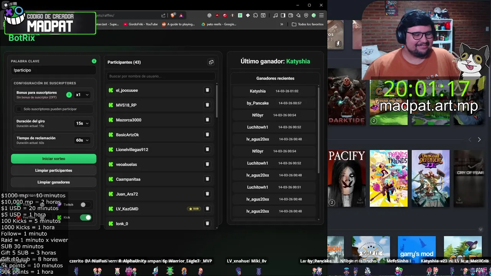Open the x1 subscriber bonus dropdown
Image resolution: width=491 pixels, height=276 pixels.
(x=82, y=95)
